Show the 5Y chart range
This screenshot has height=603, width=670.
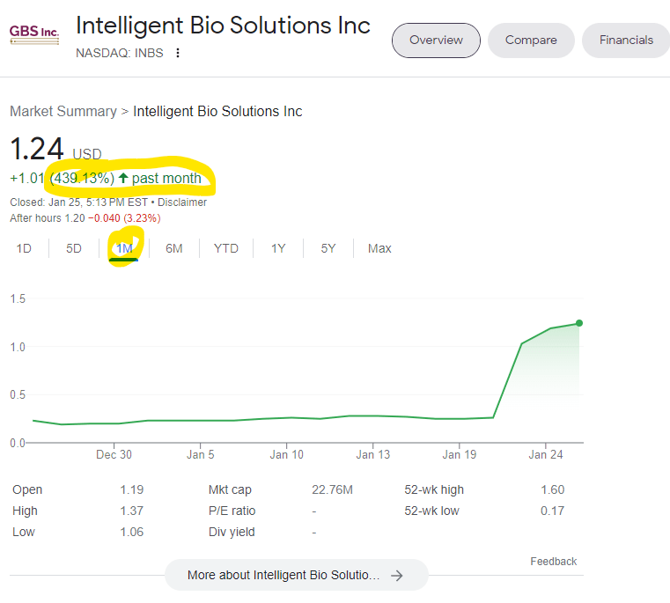click(x=328, y=248)
